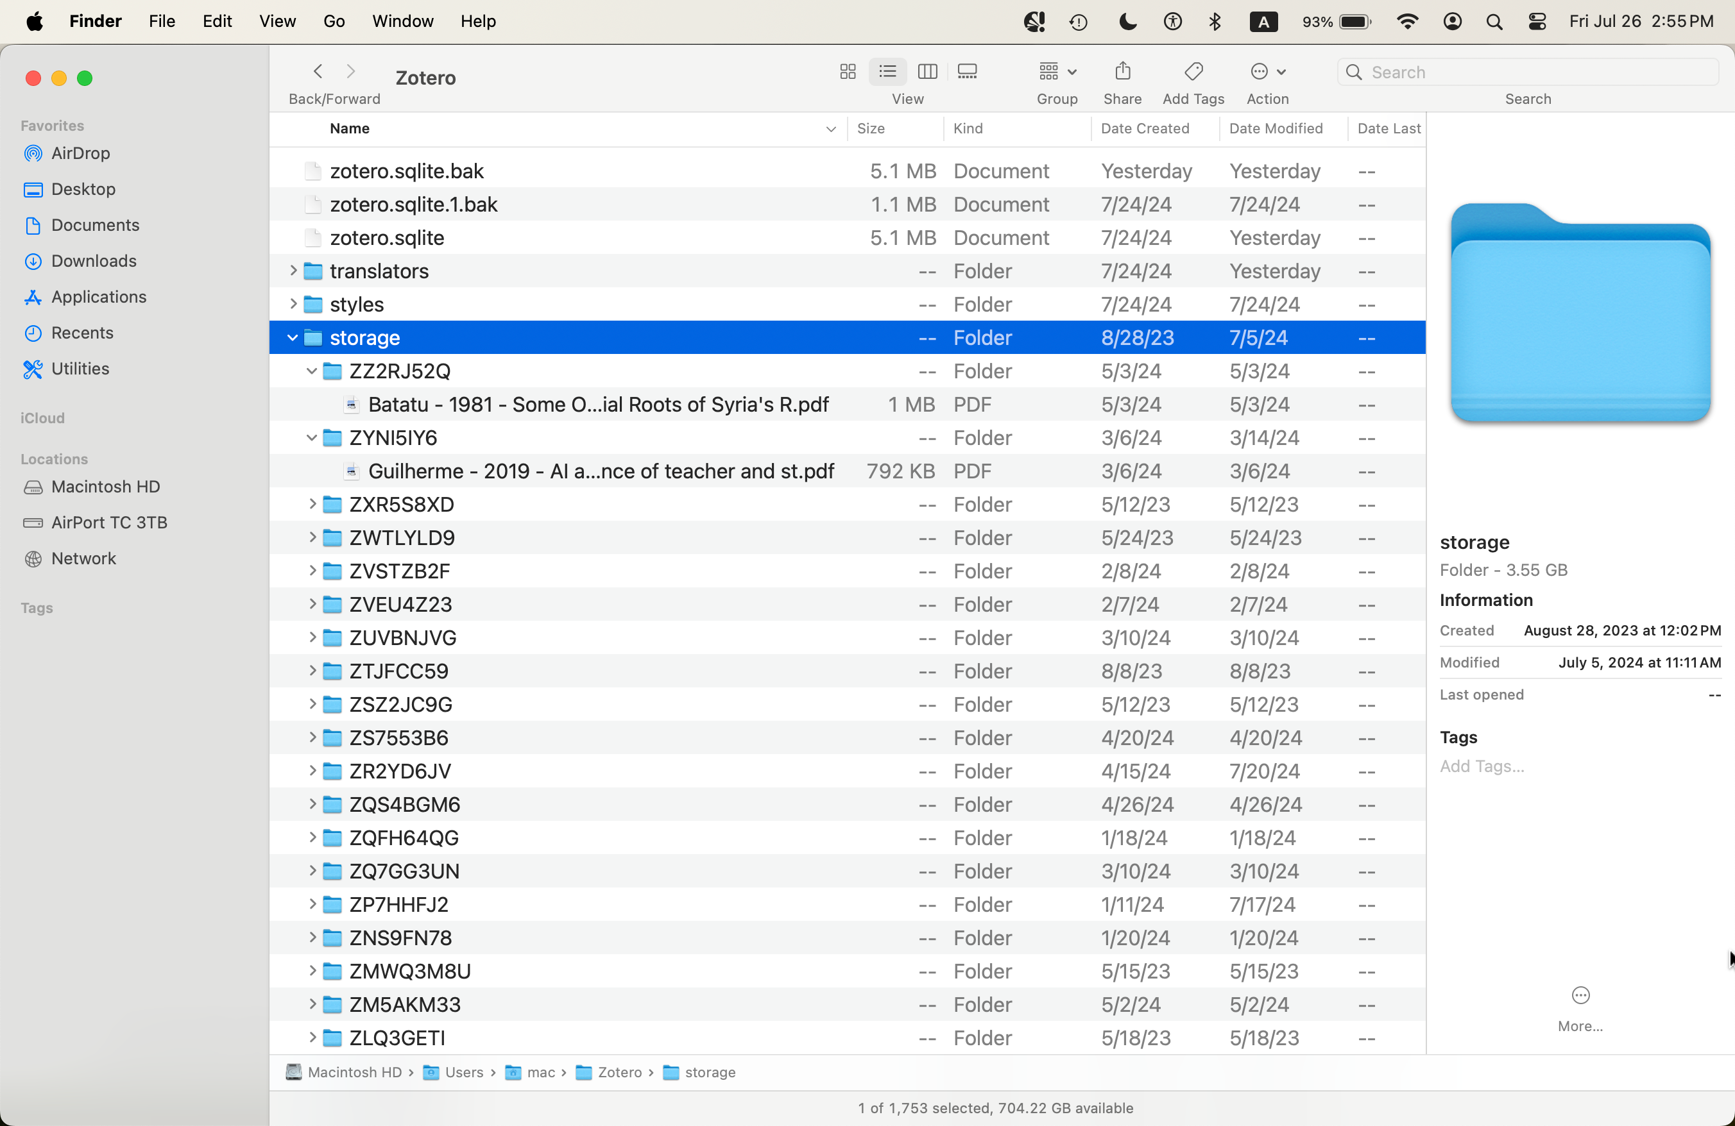1735x1126 pixels.
Task: Click the Share toolbar icon
Action: point(1122,71)
